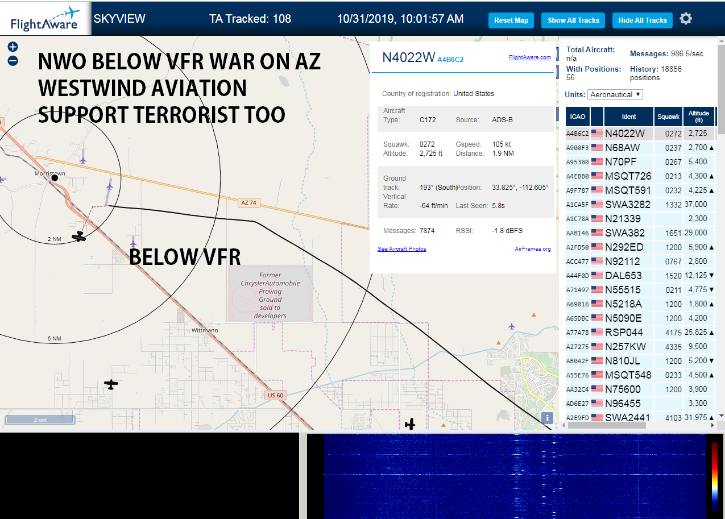Click the US flag icon in DAL653 row

[x=597, y=276]
